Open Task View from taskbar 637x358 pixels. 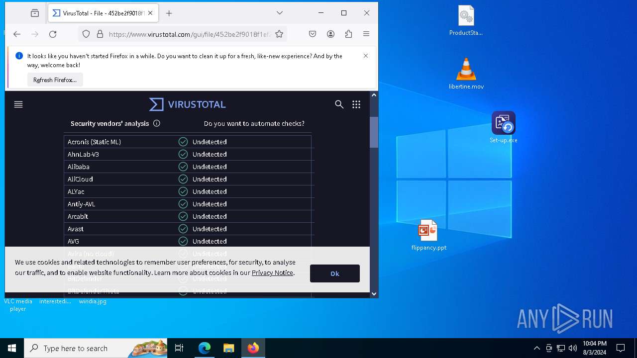(179, 348)
